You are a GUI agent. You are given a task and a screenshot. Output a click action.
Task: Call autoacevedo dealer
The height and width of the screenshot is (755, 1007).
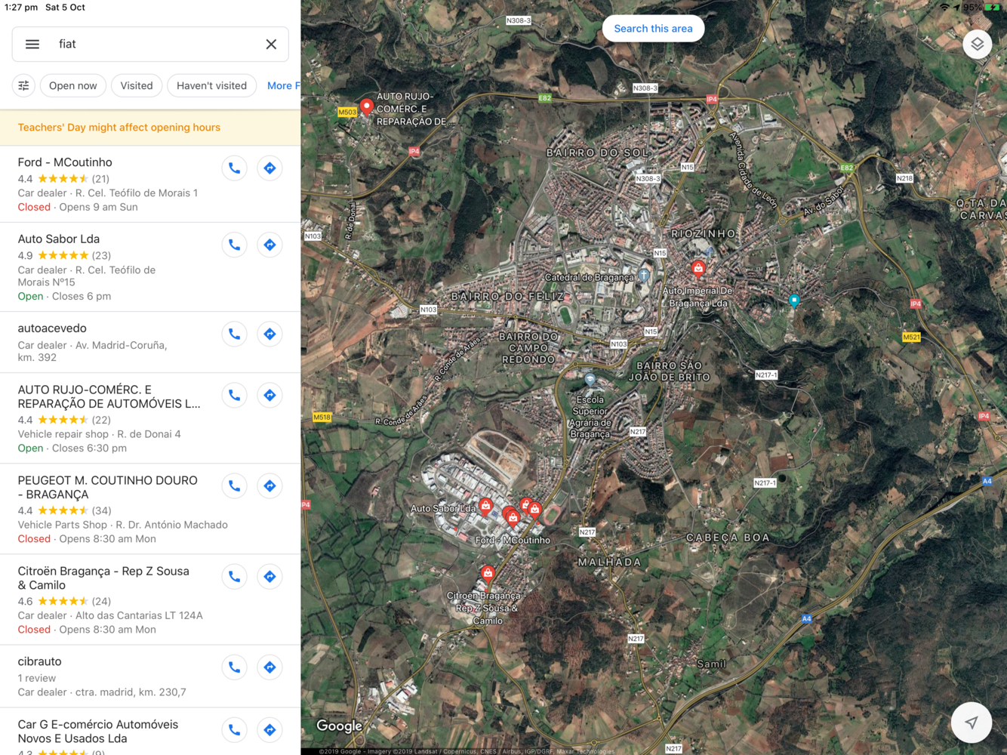[235, 334]
